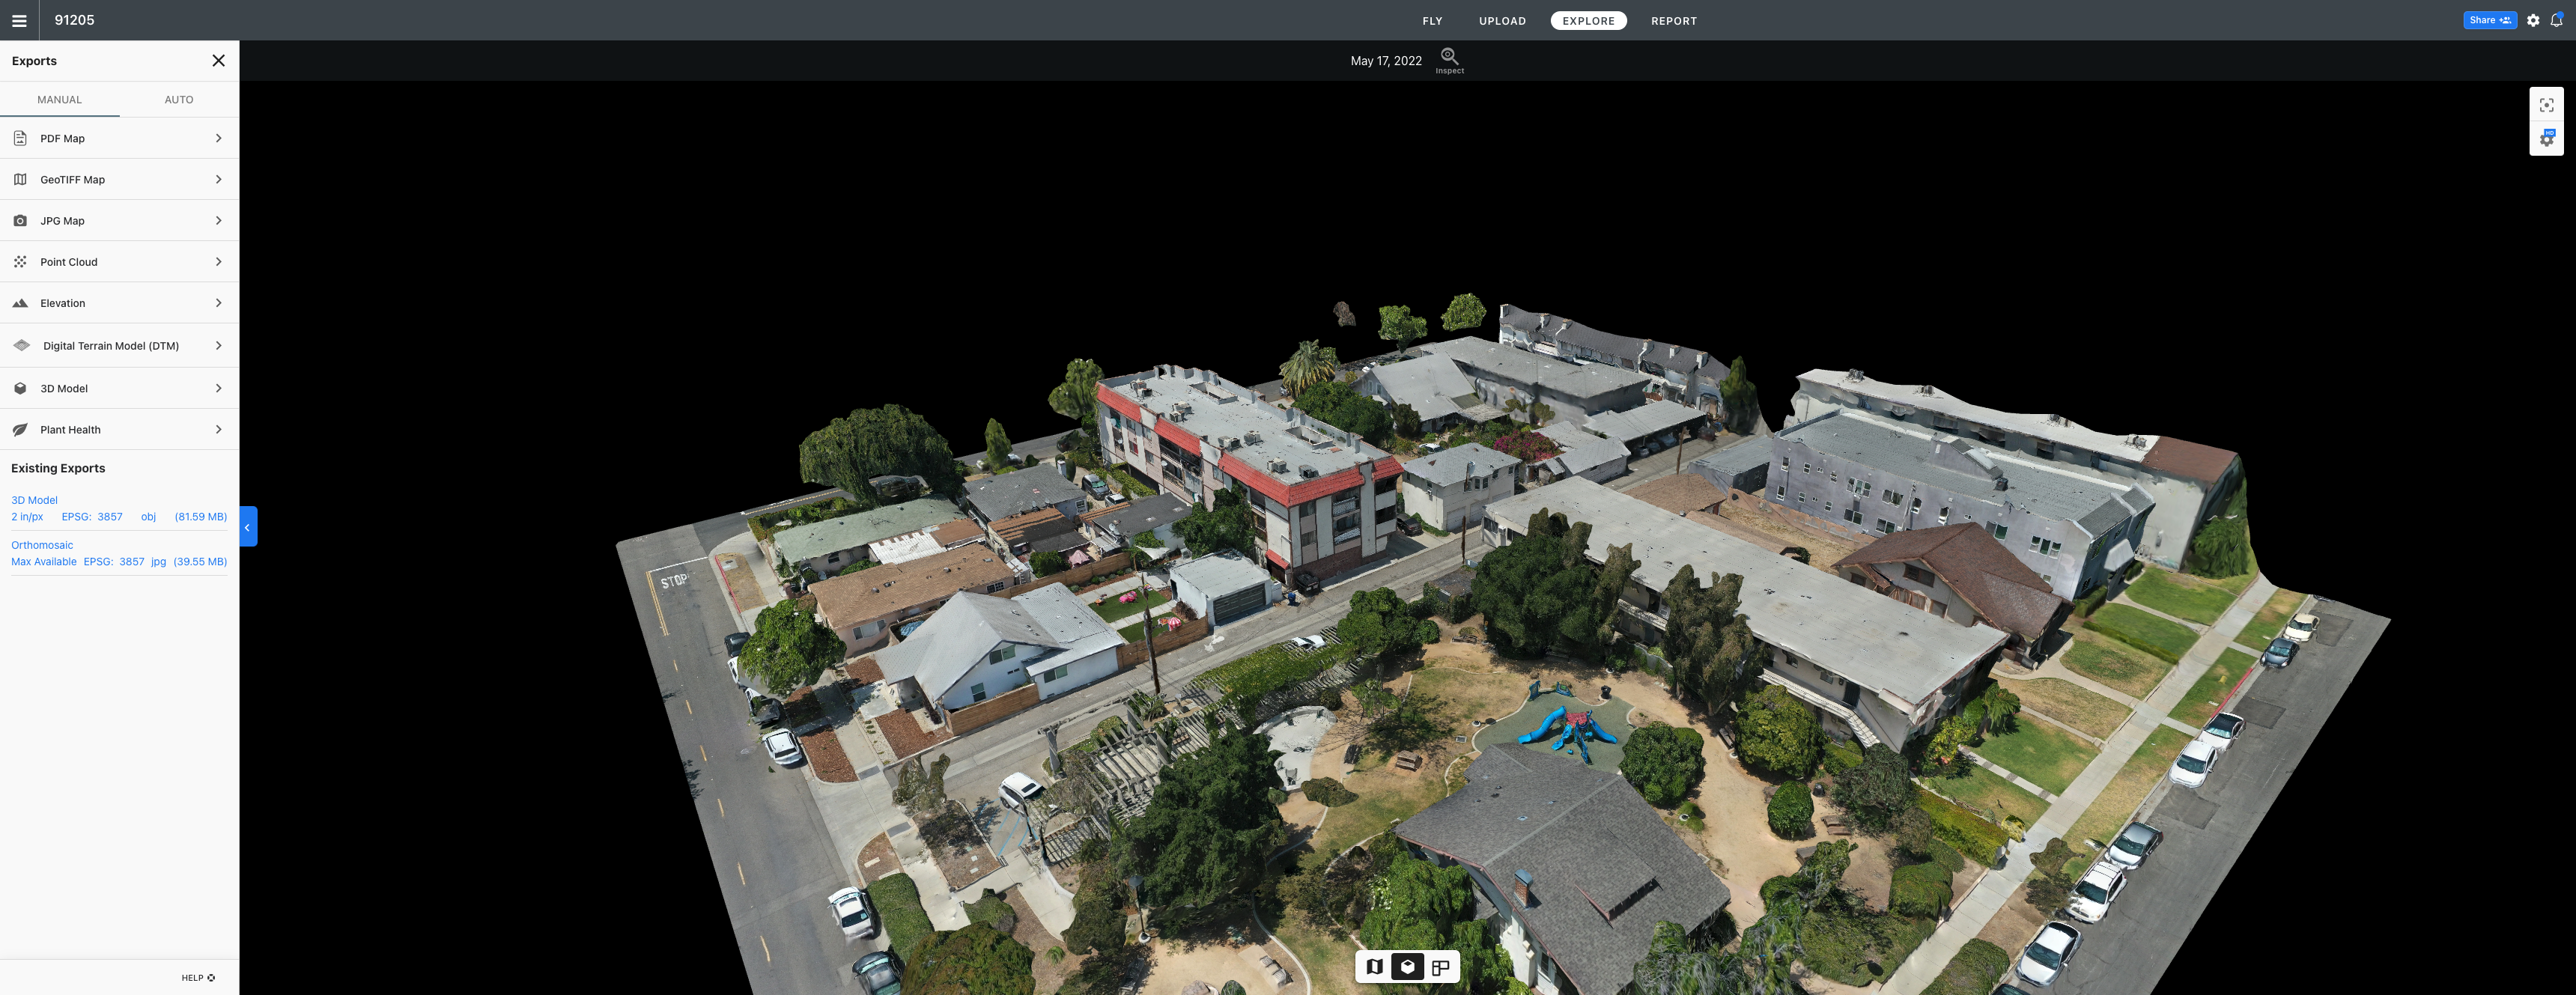
Task: Collapse the sidebar with the blue arrow handle
Action: [x=248, y=527]
